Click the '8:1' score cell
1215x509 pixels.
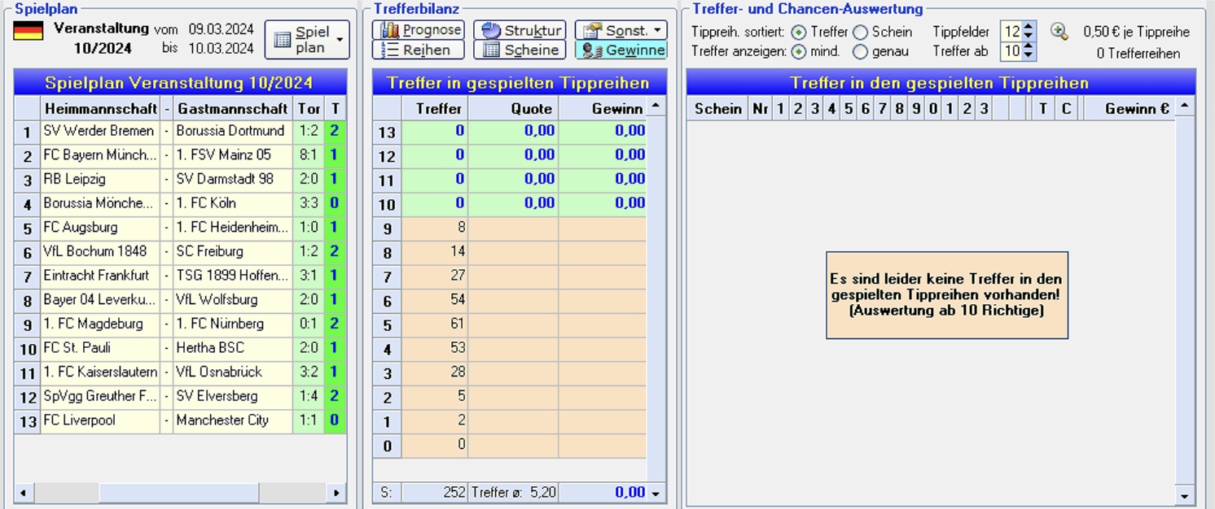tap(309, 155)
